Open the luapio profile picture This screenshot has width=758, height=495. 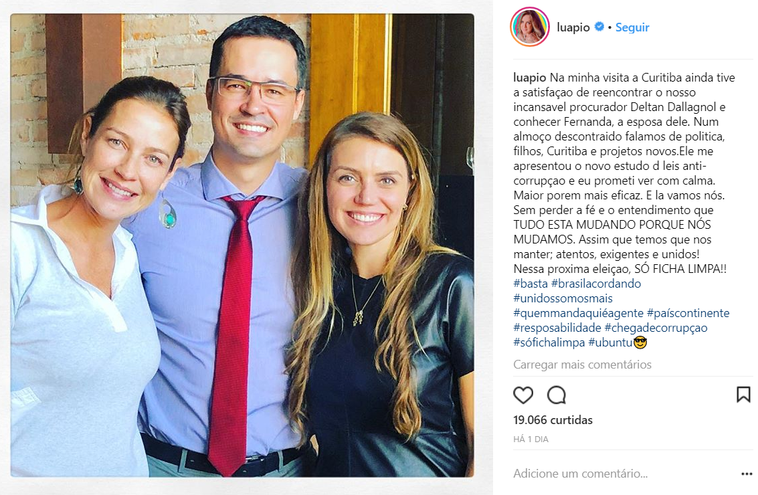click(530, 27)
